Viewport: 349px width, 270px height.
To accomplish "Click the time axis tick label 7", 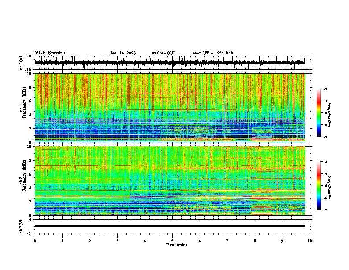I will 227,241.
